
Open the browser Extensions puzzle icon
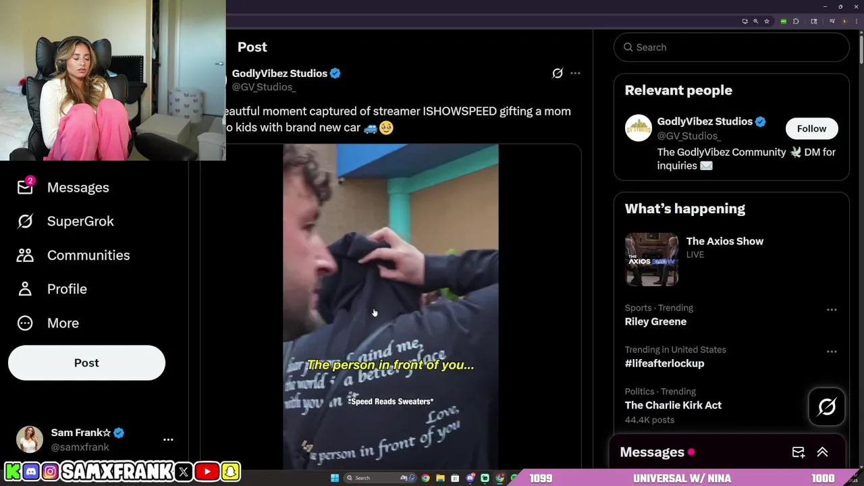[796, 22]
